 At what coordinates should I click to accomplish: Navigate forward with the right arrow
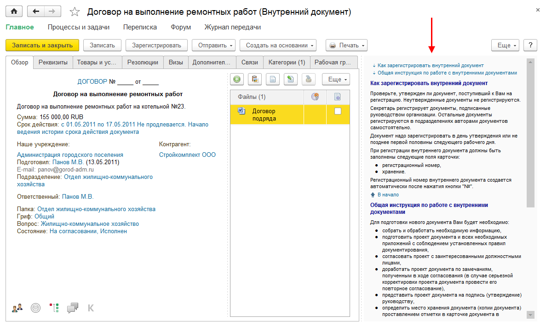52,11
